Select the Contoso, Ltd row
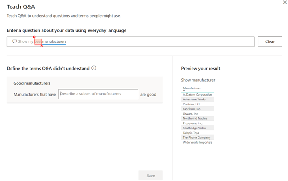288x181 pixels. pos(198,104)
